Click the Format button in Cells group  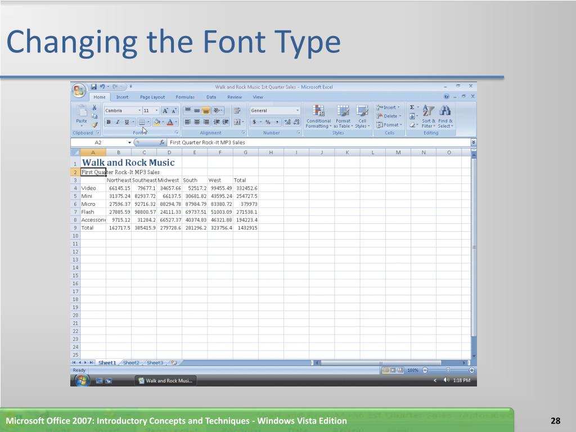coord(389,125)
